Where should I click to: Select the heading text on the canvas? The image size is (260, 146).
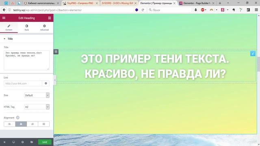tap(155, 66)
